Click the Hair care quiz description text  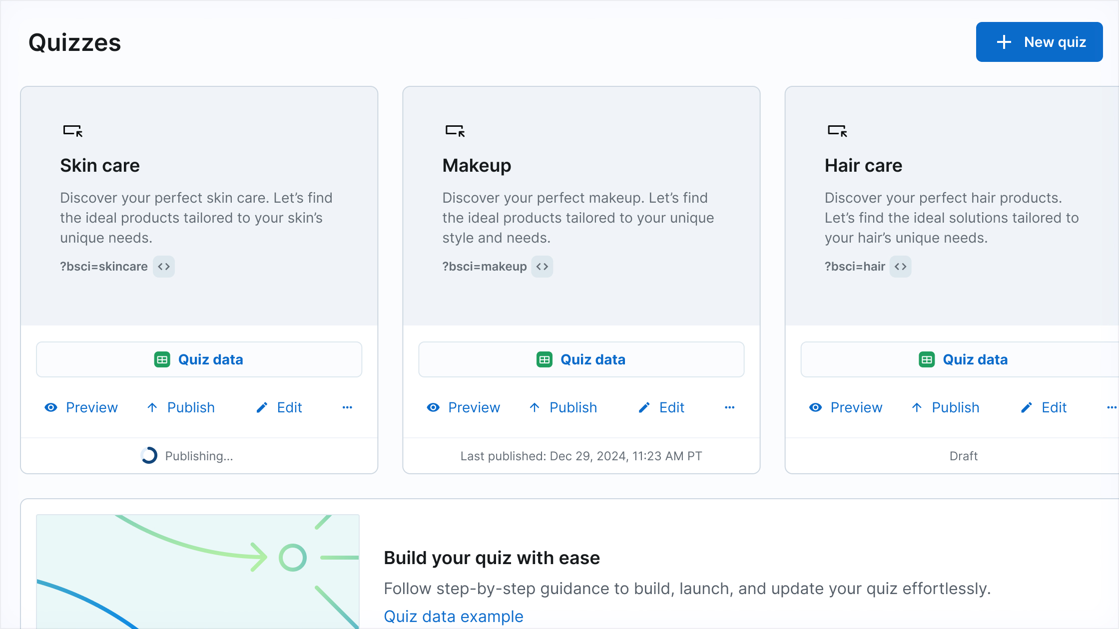point(952,218)
